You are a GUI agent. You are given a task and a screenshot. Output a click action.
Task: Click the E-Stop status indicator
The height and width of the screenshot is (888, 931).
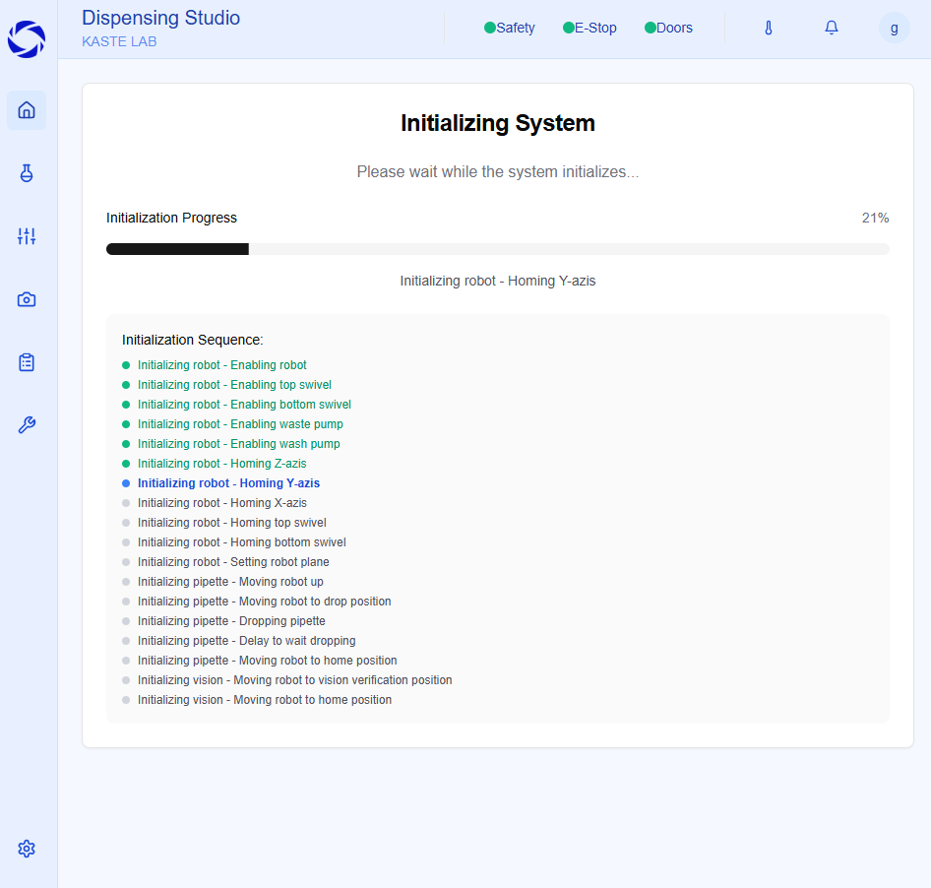[x=590, y=28]
